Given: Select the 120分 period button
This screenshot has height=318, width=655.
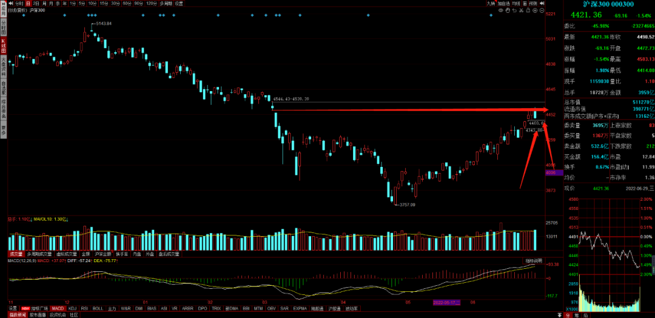Looking at the screenshot, I should click(x=150, y=3).
